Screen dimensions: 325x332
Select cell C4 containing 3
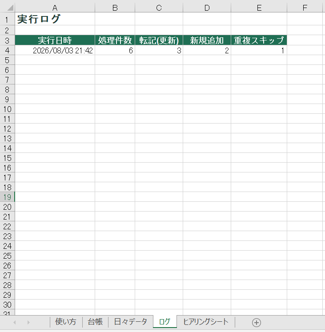(159, 50)
